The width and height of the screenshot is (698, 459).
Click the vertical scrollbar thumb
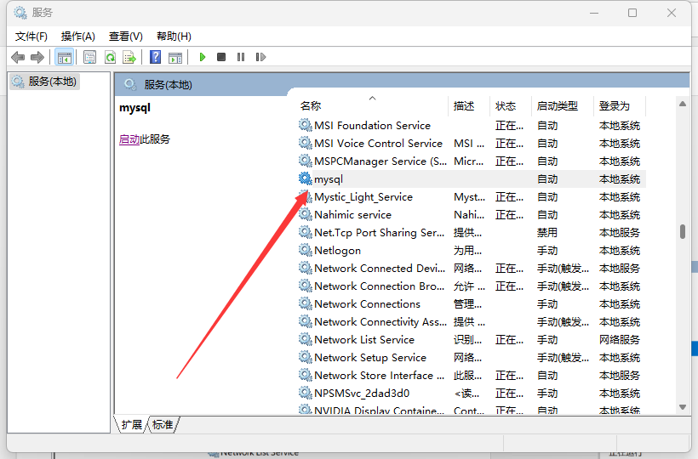point(683,231)
